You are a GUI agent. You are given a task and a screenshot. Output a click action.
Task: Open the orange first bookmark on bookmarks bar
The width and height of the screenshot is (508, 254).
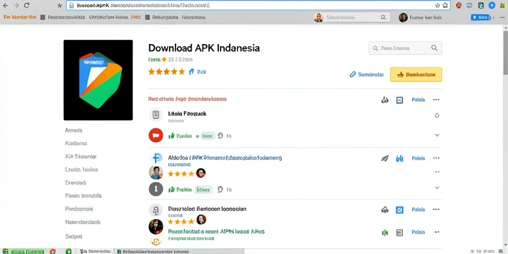point(20,17)
